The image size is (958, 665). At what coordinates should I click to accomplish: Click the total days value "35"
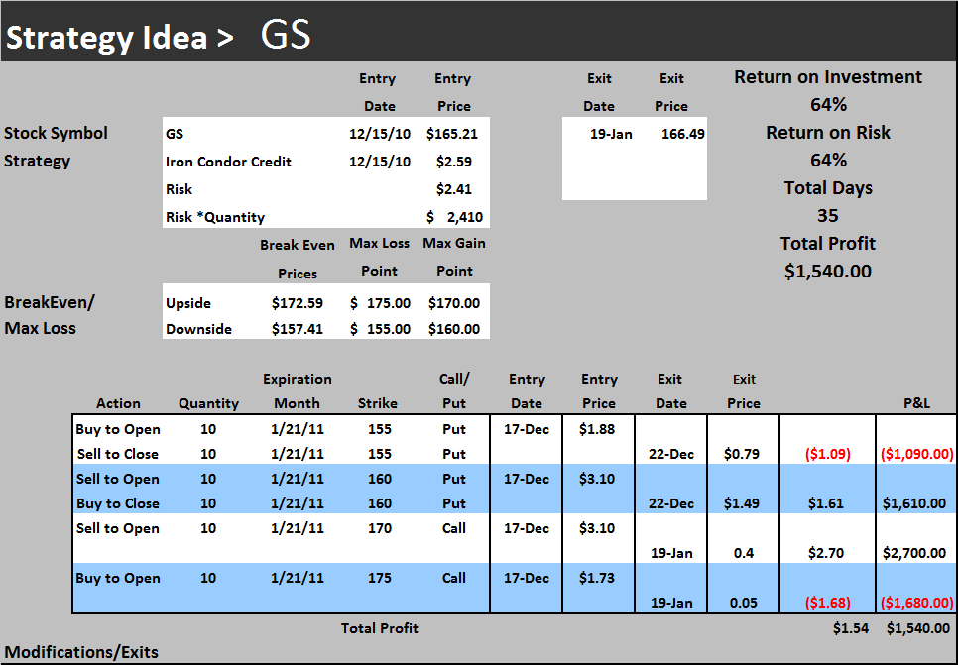[x=828, y=216]
